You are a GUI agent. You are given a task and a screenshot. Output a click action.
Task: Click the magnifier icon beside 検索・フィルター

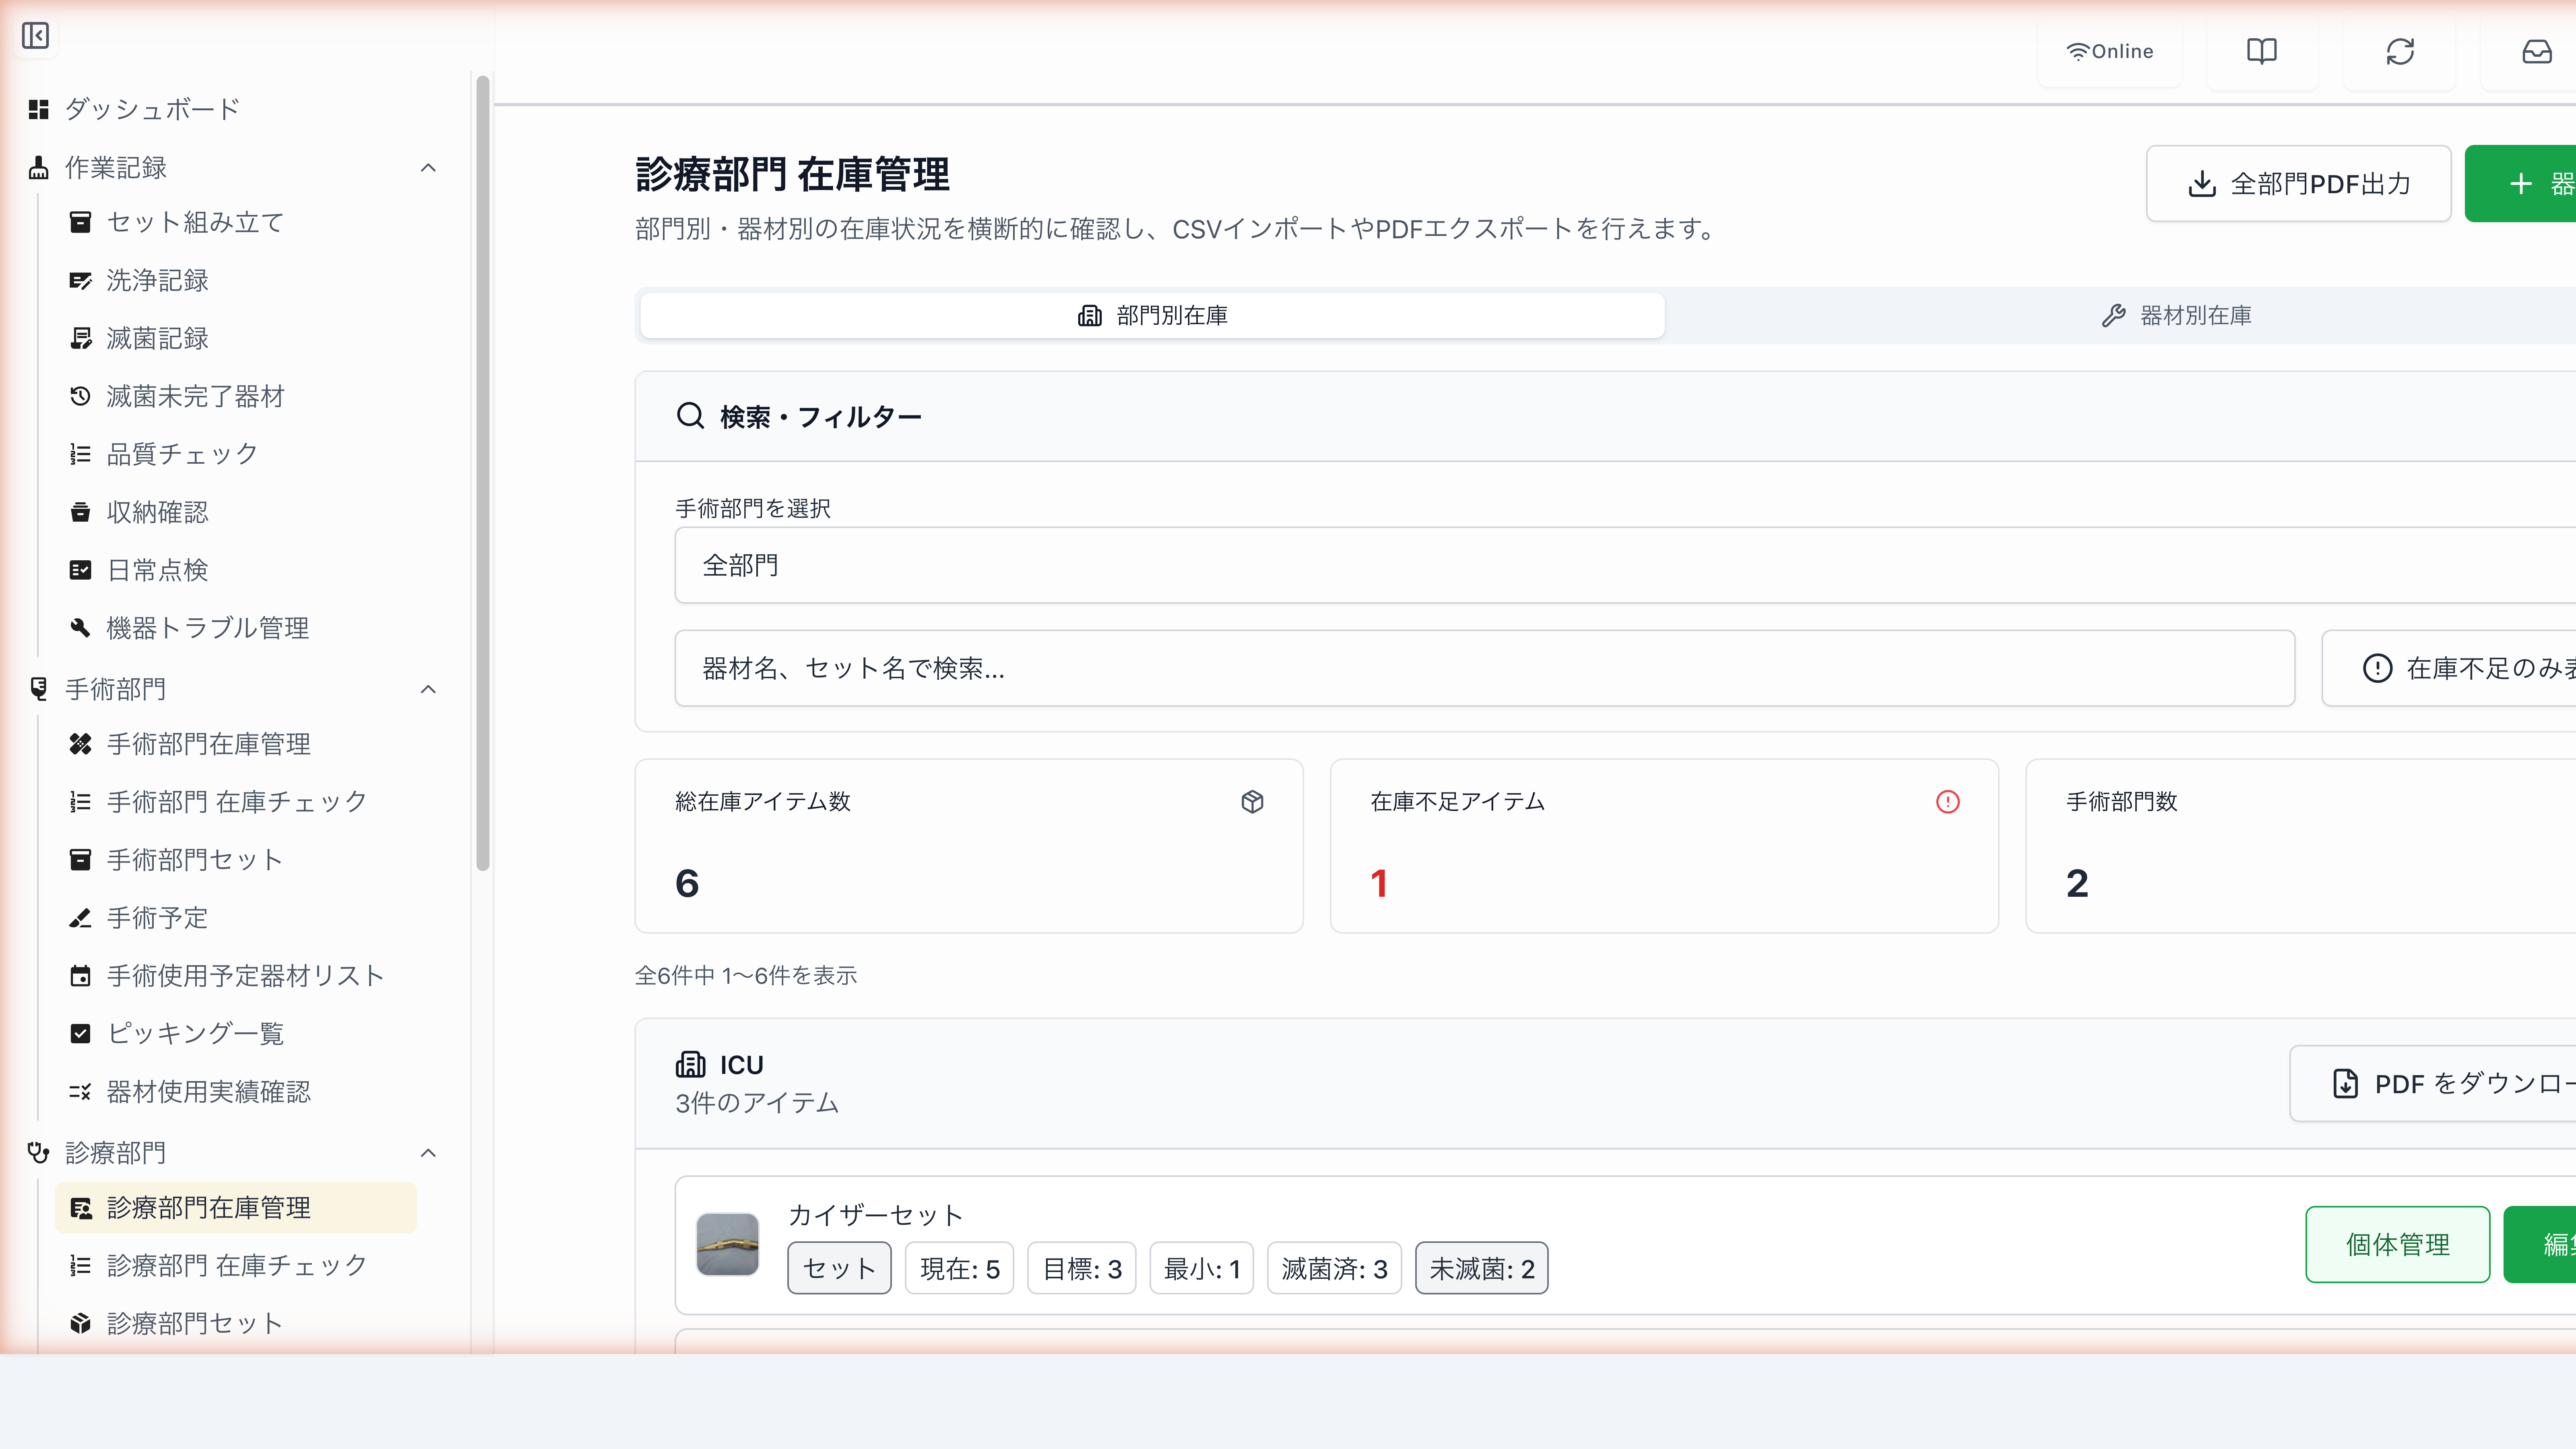click(690, 416)
